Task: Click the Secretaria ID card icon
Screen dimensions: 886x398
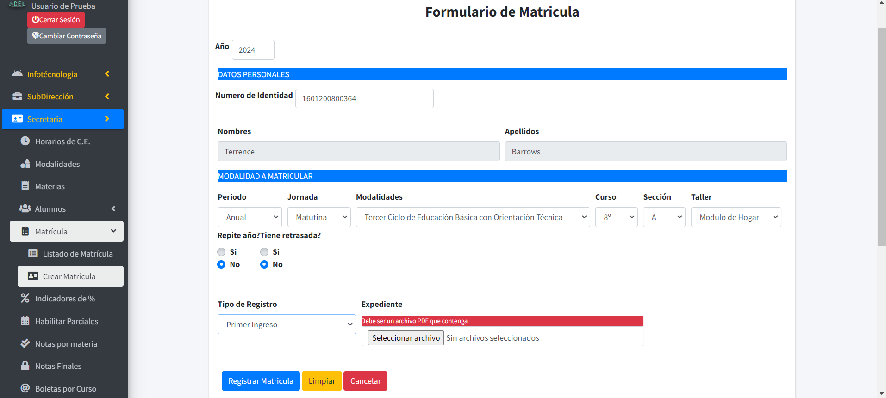Action: click(18, 119)
